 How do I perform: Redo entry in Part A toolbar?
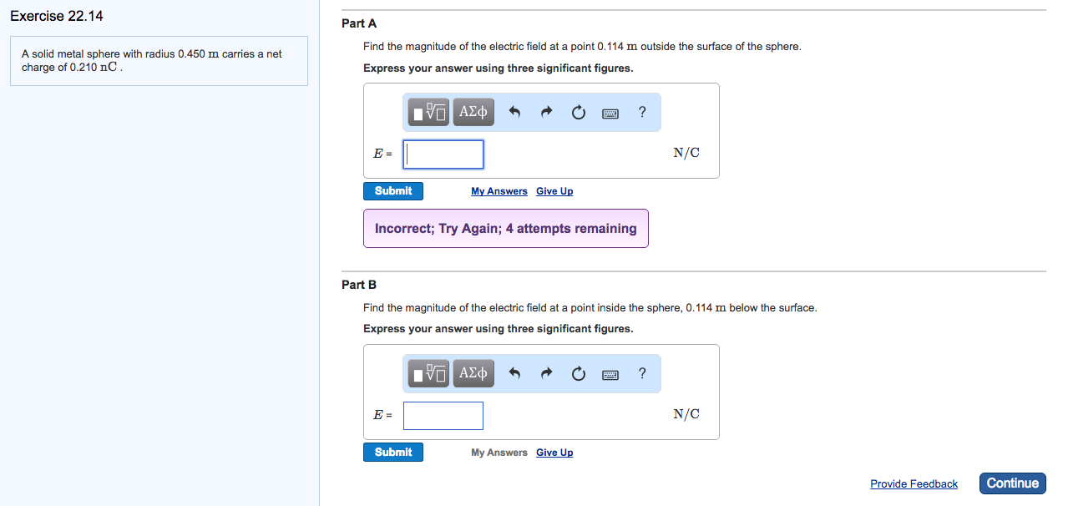547,112
